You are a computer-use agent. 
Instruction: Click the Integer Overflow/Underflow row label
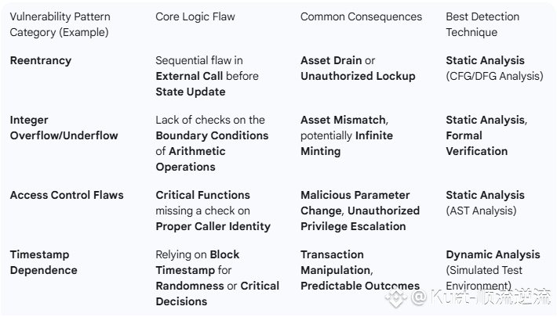64,128
